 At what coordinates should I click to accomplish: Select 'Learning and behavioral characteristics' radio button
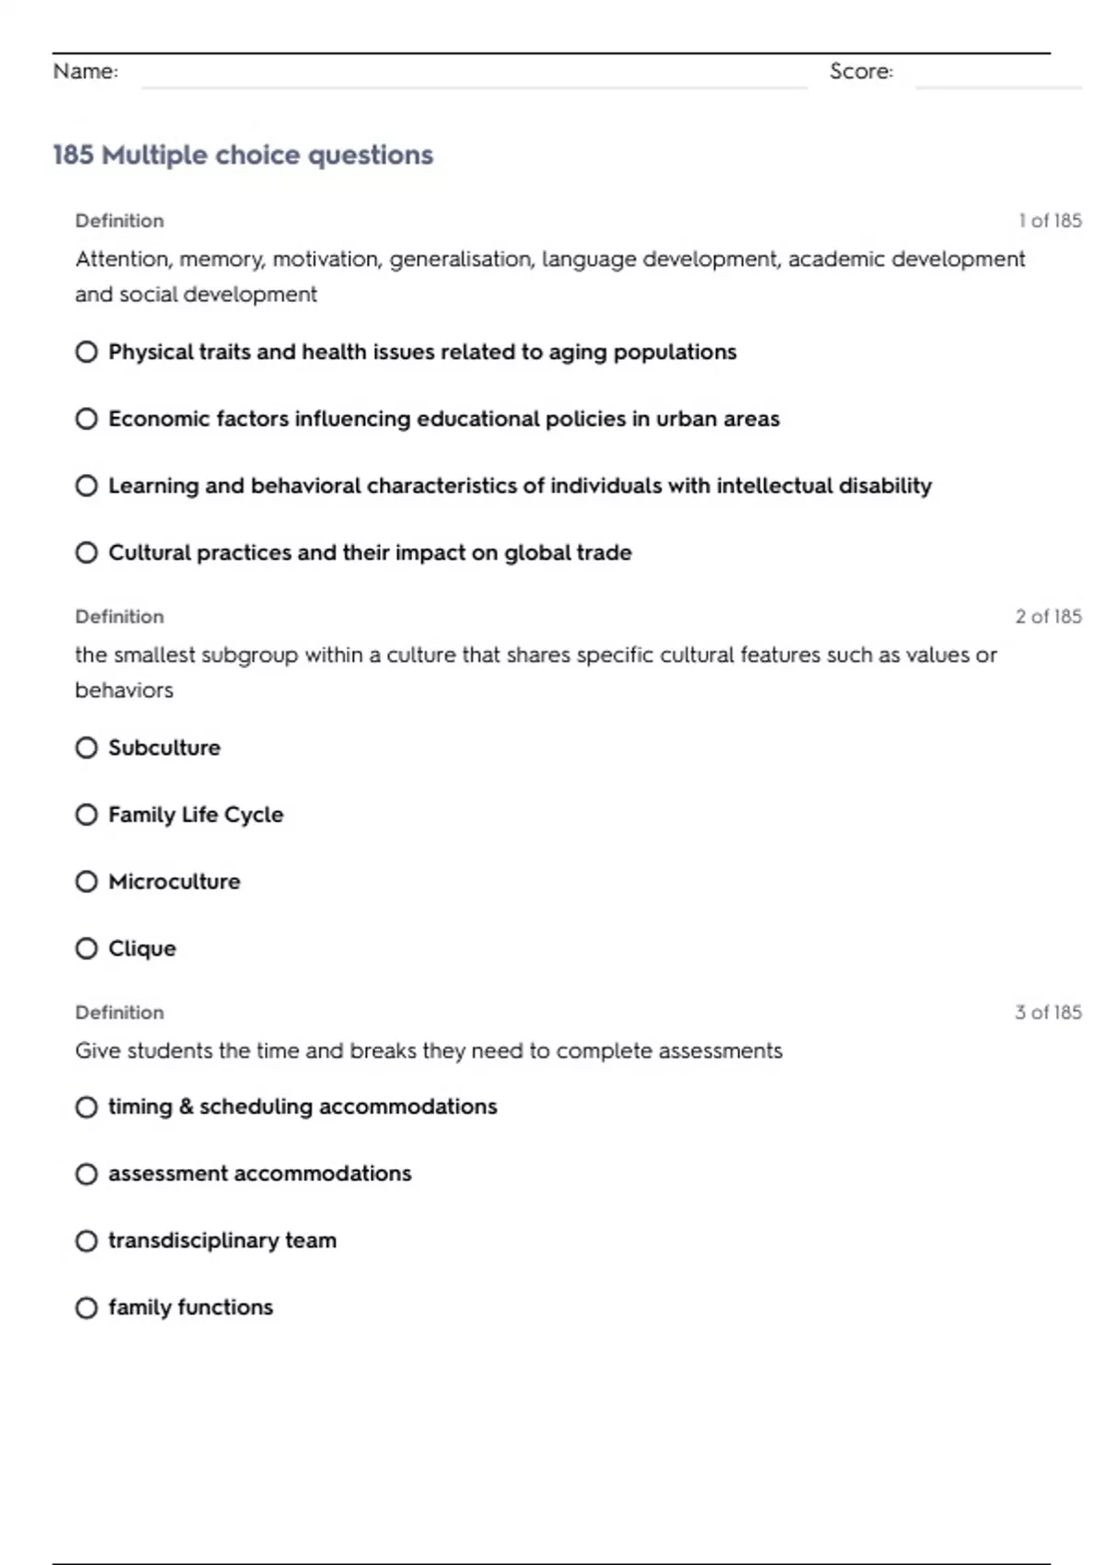click(86, 486)
